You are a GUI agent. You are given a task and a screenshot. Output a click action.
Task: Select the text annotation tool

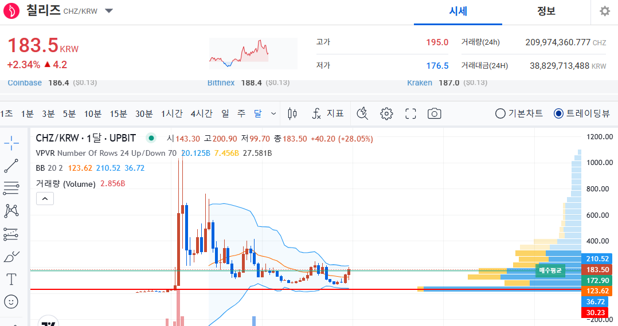pyautogui.click(x=11, y=280)
